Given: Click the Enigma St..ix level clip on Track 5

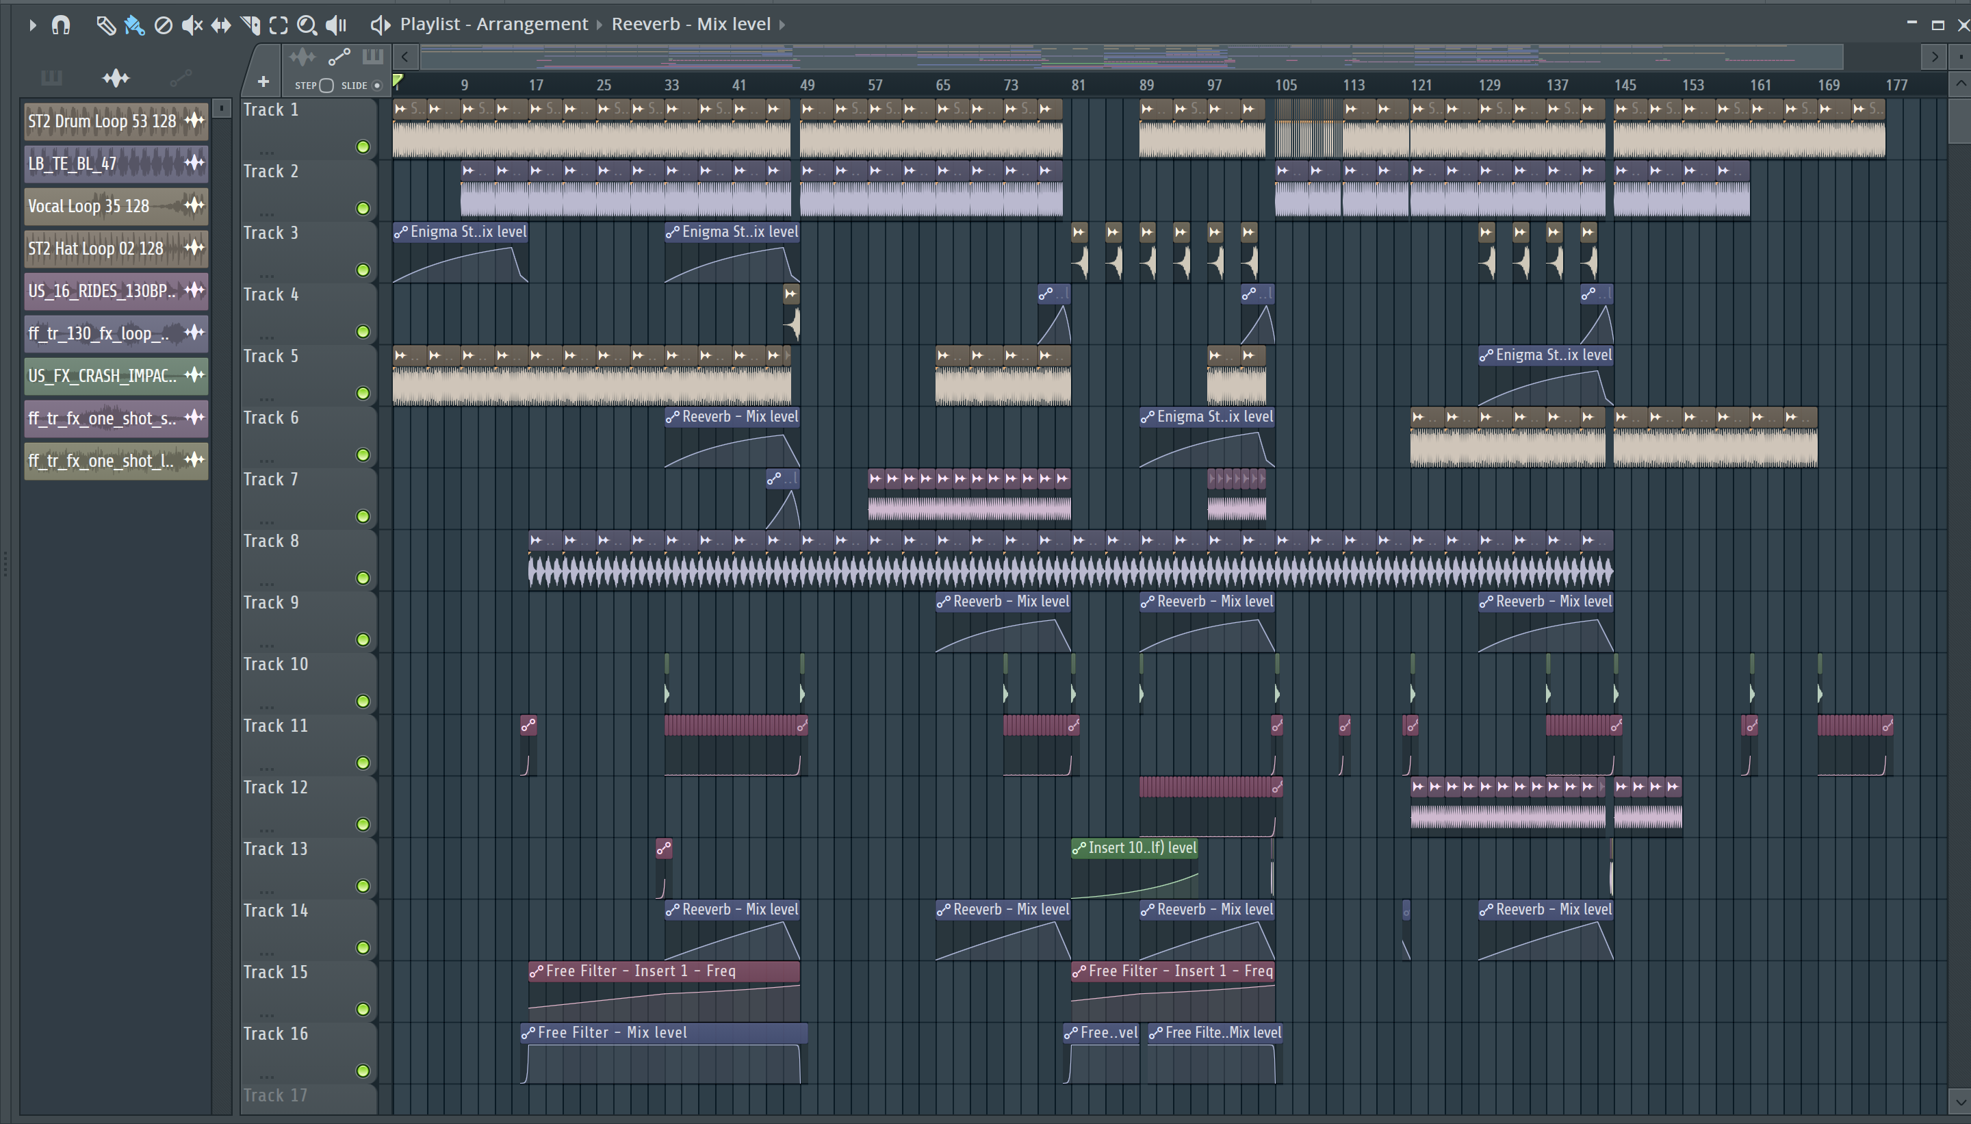Looking at the screenshot, I should coord(1546,376).
